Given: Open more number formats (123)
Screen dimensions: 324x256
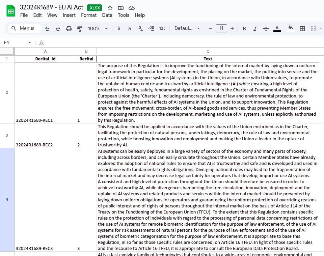Looking at the screenshot, I should coord(162,28).
